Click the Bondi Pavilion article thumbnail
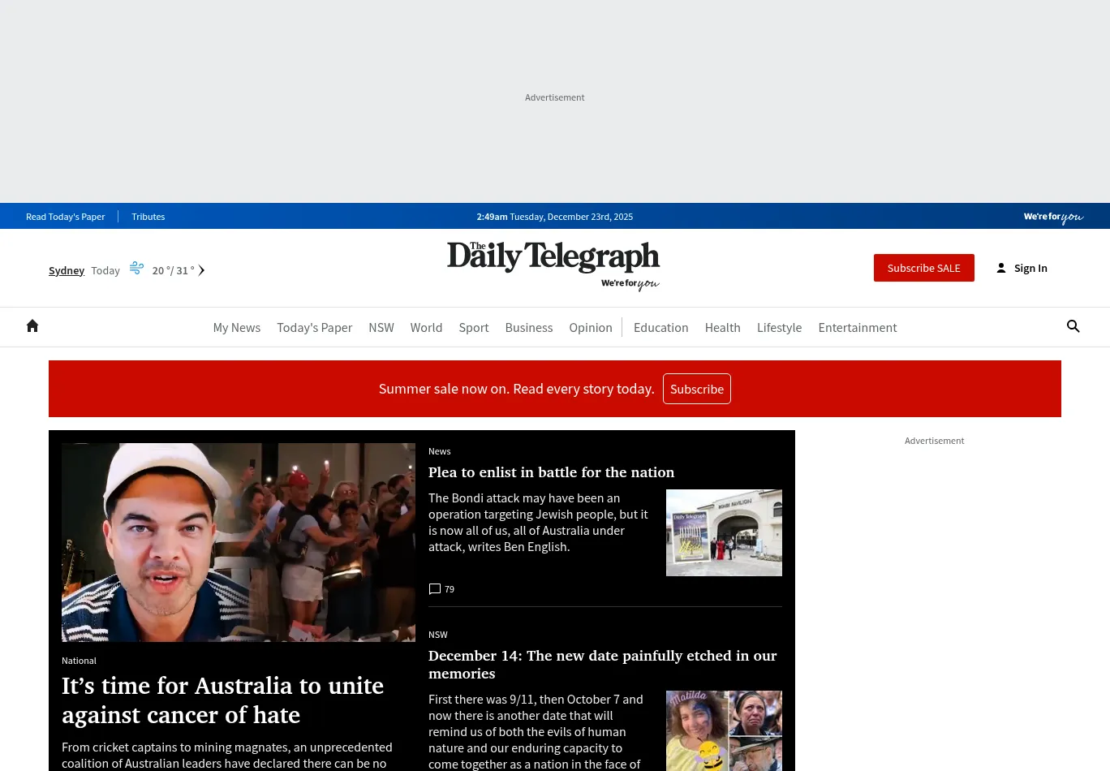 pyautogui.click(x=724, y=532)
